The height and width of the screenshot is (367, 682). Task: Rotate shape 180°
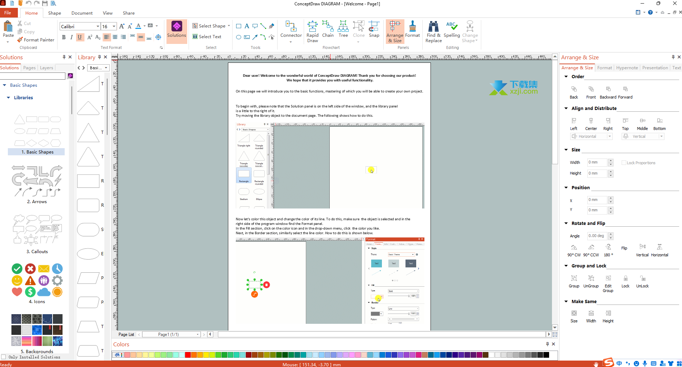tap(608, 250)
